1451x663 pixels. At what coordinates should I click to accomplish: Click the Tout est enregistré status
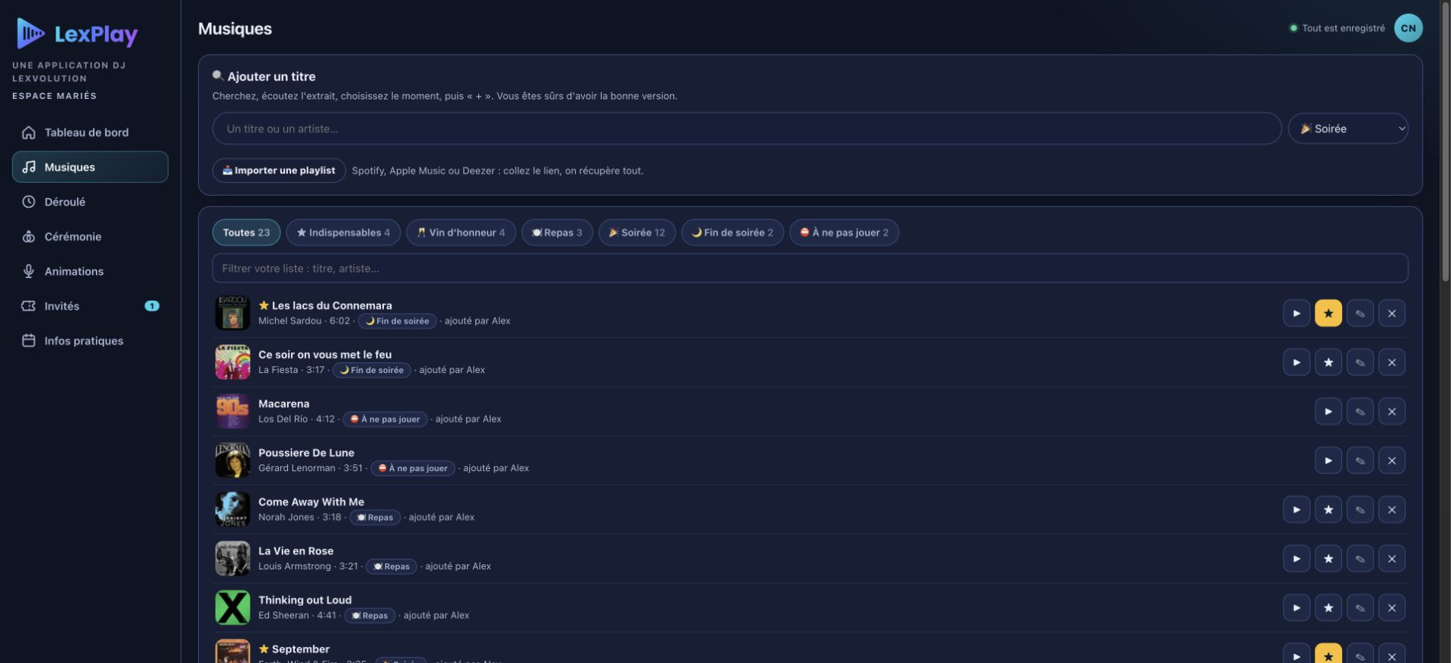click(x=1337, y=28)
